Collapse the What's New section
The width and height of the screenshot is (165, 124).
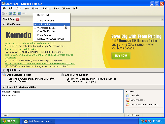[4, 24]
